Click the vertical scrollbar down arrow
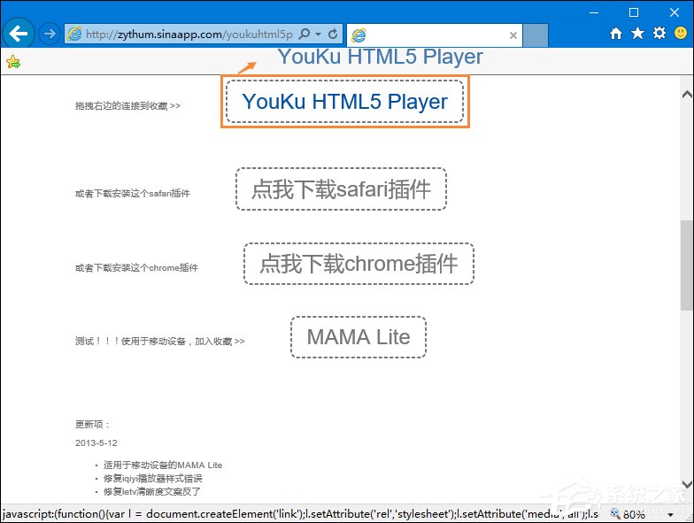Screen dimensions: 694x523 (687, 483)
